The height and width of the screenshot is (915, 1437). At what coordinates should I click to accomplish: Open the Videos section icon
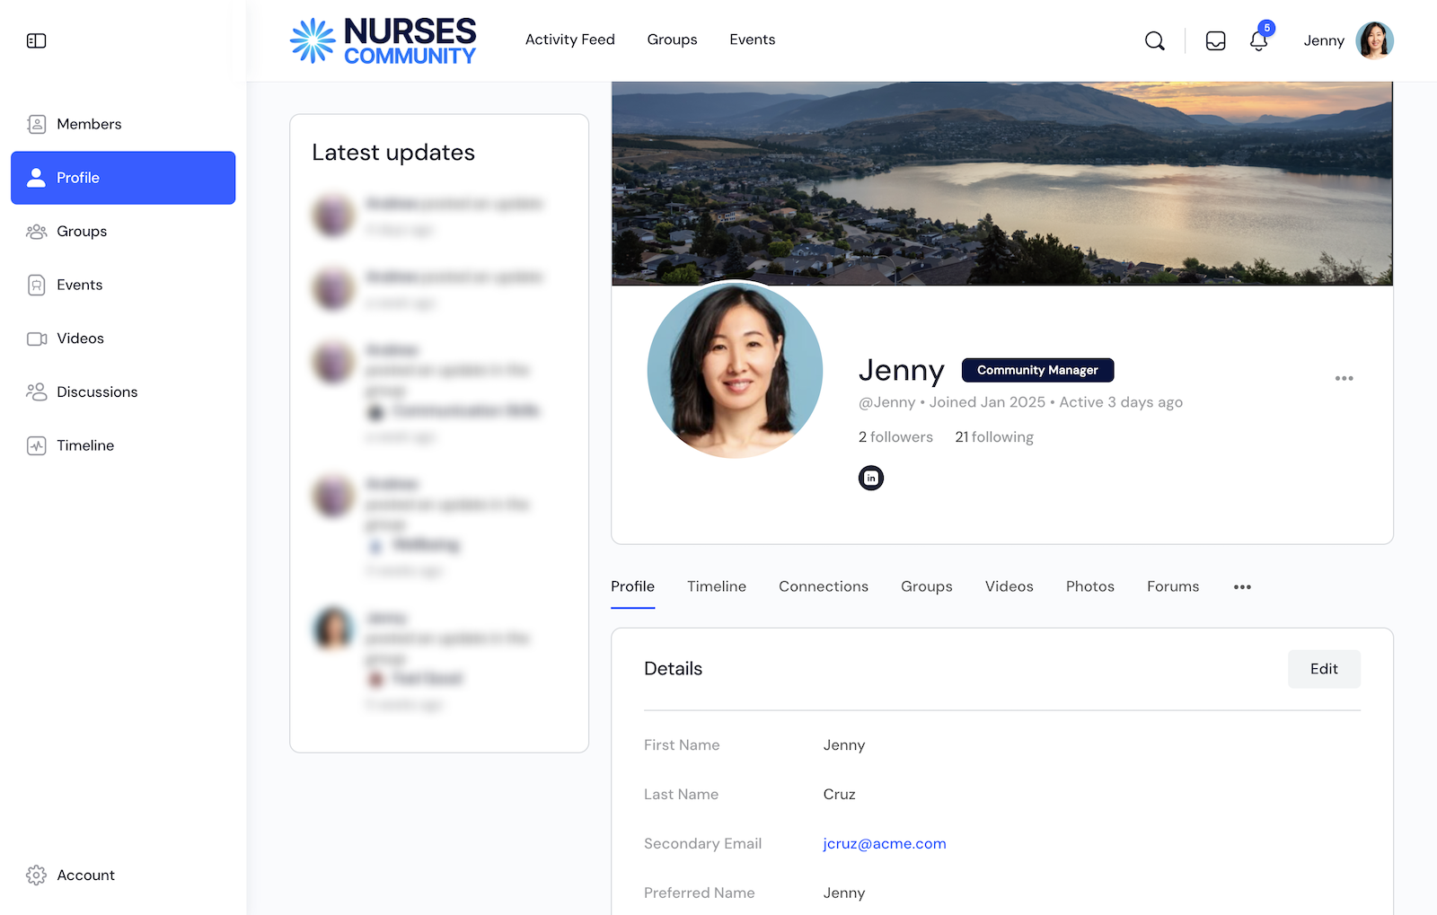(36, 339)
